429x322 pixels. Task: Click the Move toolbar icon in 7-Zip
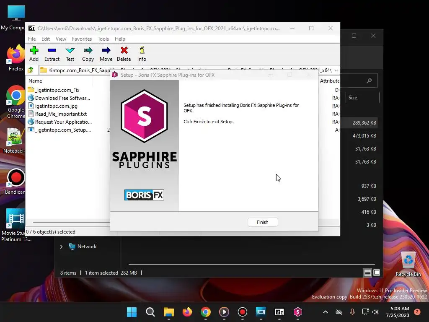coord(106,54)
